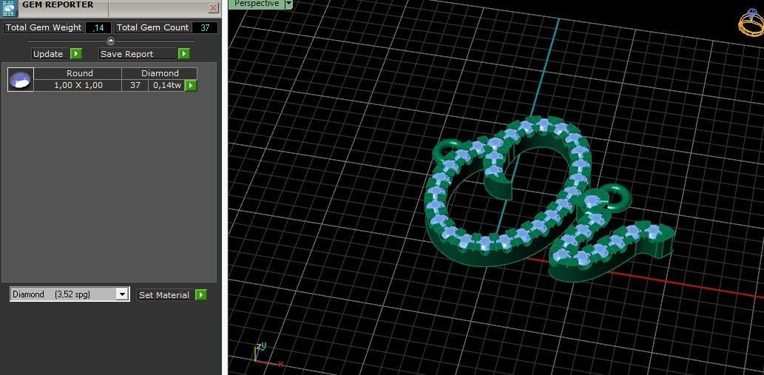Click the Set Material button
The height and width of the screenshot is (375, 764).
point(166,294)
